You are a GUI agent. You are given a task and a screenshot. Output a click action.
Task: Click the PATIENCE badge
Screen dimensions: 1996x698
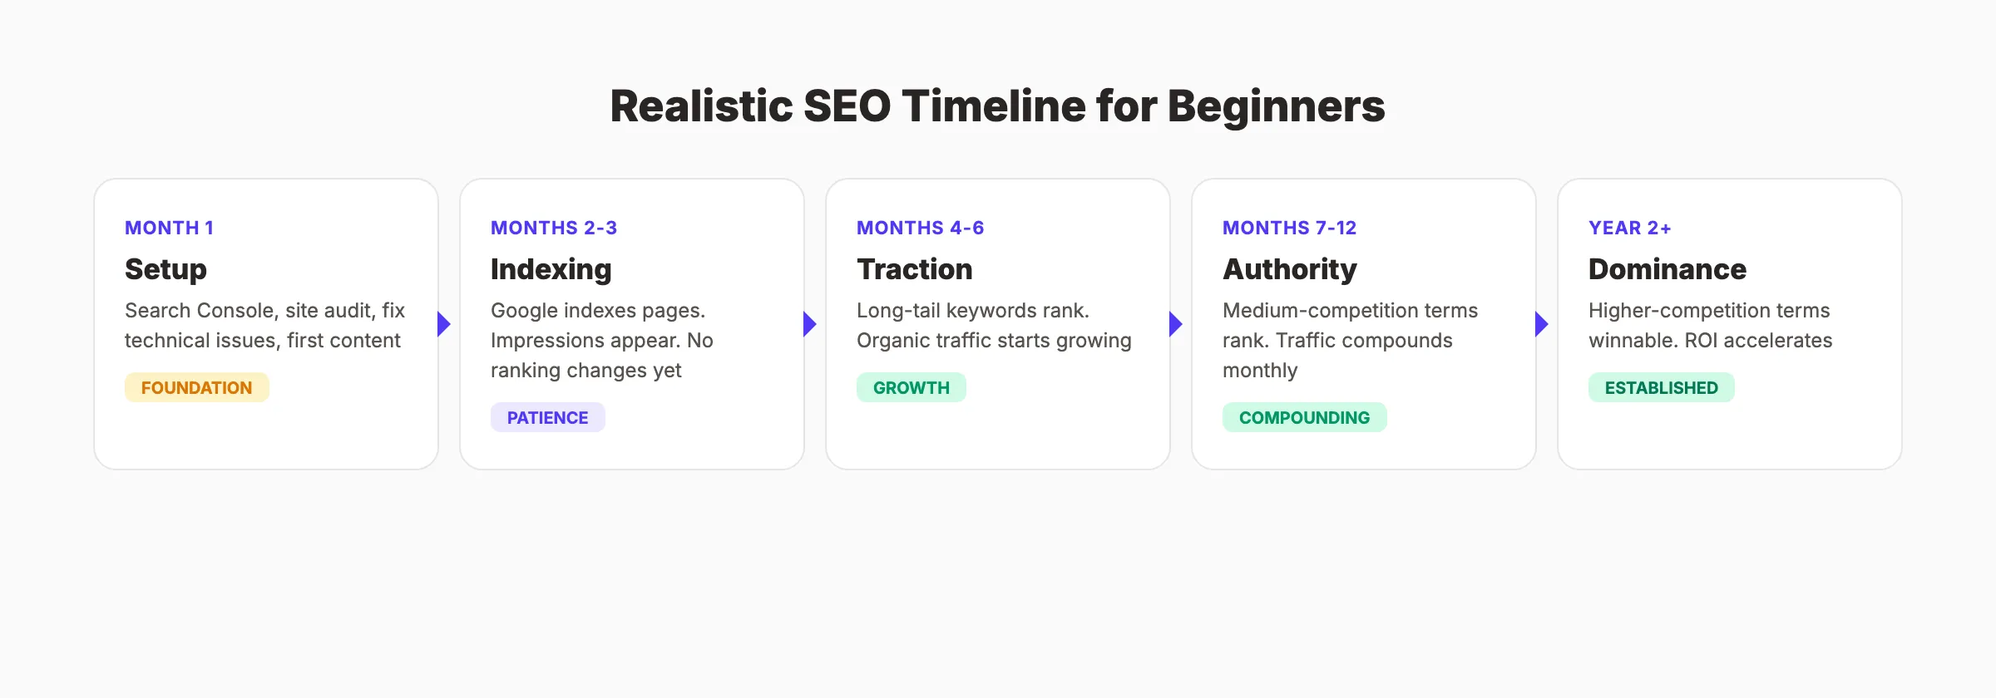pyautogui.click(x=547, y=418)
